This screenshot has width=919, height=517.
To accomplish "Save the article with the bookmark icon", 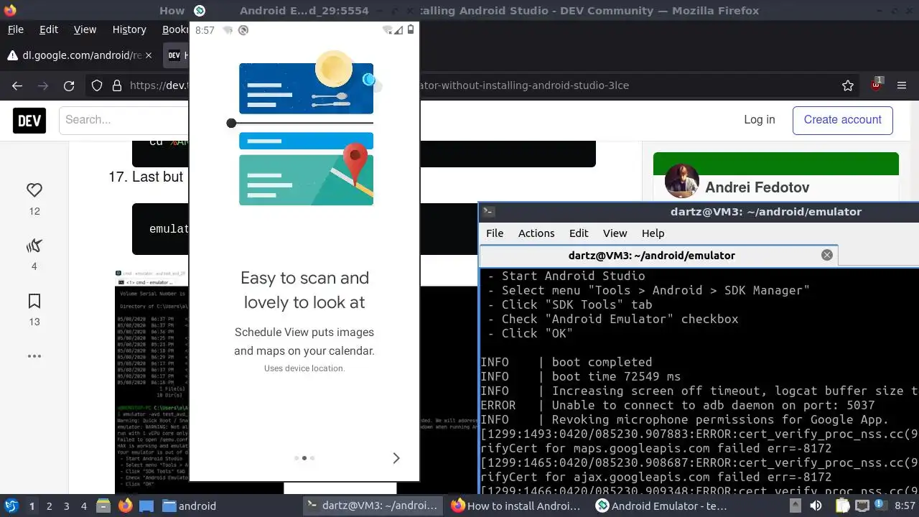I will click(x=34, y=301).
